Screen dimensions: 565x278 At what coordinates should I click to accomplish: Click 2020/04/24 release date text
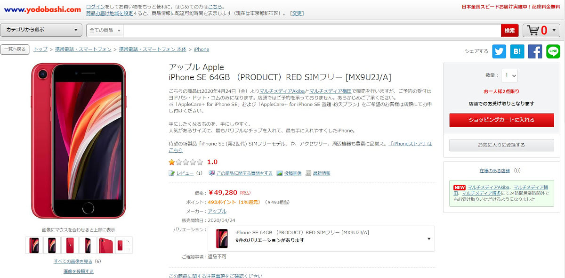pyautogui.click(x=221, y=221)
